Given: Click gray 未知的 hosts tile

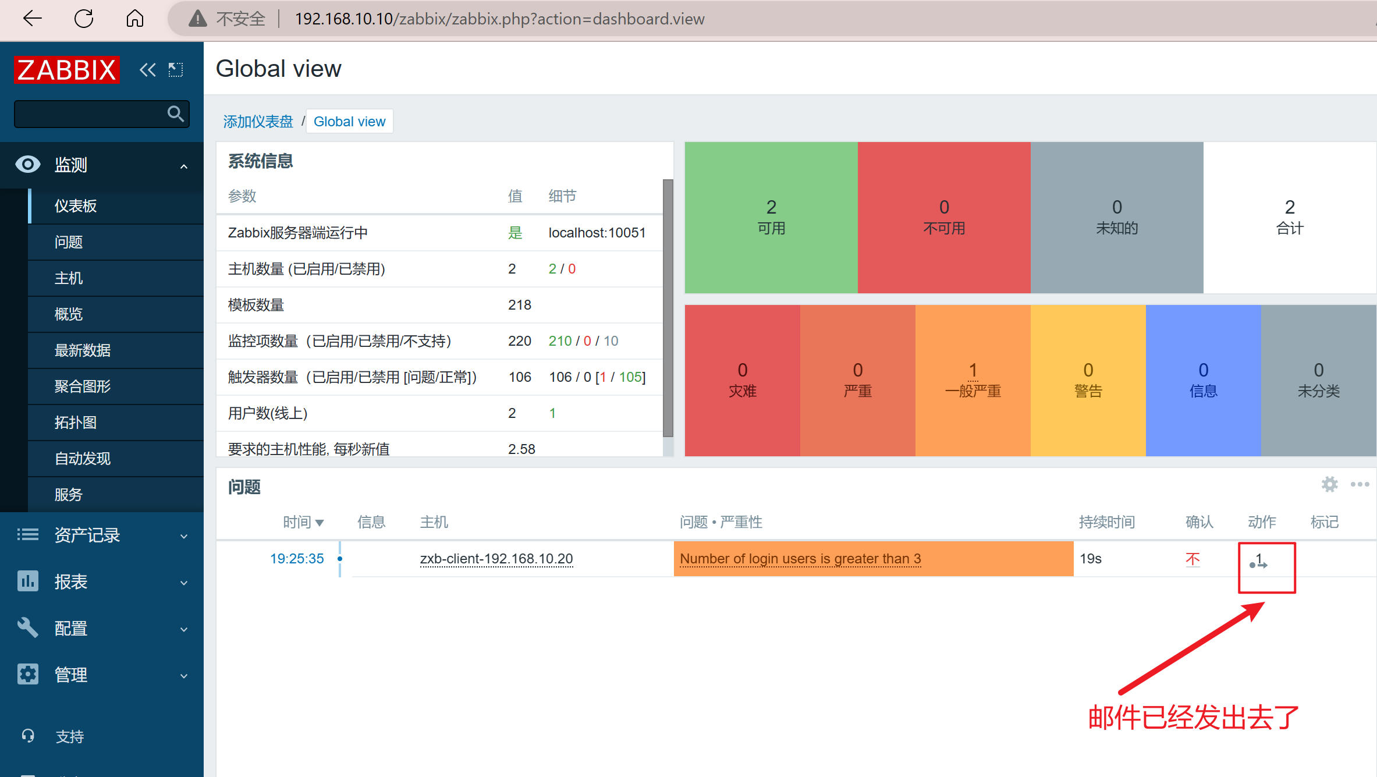Looking at the screenshot, I should [1117, 217].
